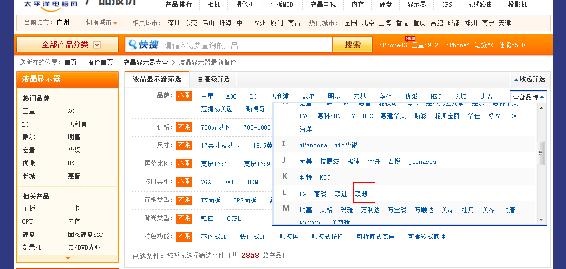Image resolution: width=566 pixels, height=269 pixels.
Task: Open the 切换城市 dropdown
Action: pyautogui.click(x=102, y=23)
